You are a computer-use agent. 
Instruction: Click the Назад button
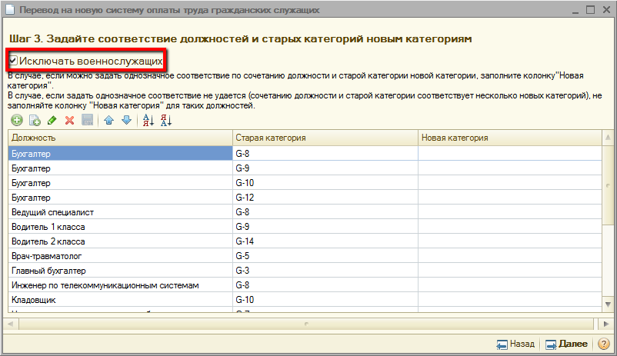click(515, 344)
